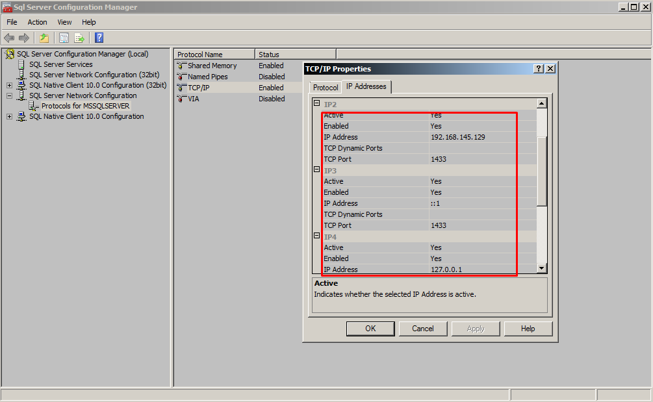The image size is (653, 402).
Task: Open the Action menu
Action: click(x=38, y=22)
